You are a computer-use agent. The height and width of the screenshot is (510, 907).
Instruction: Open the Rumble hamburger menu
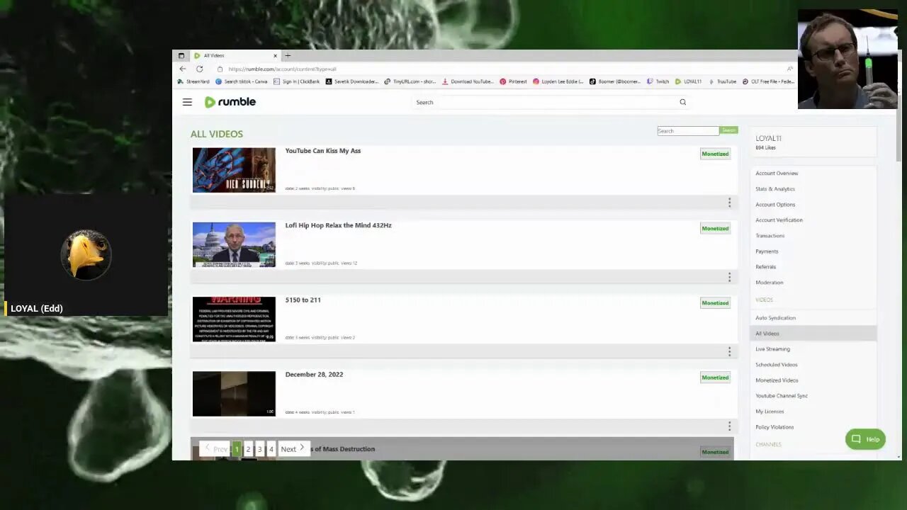[187, 102]
